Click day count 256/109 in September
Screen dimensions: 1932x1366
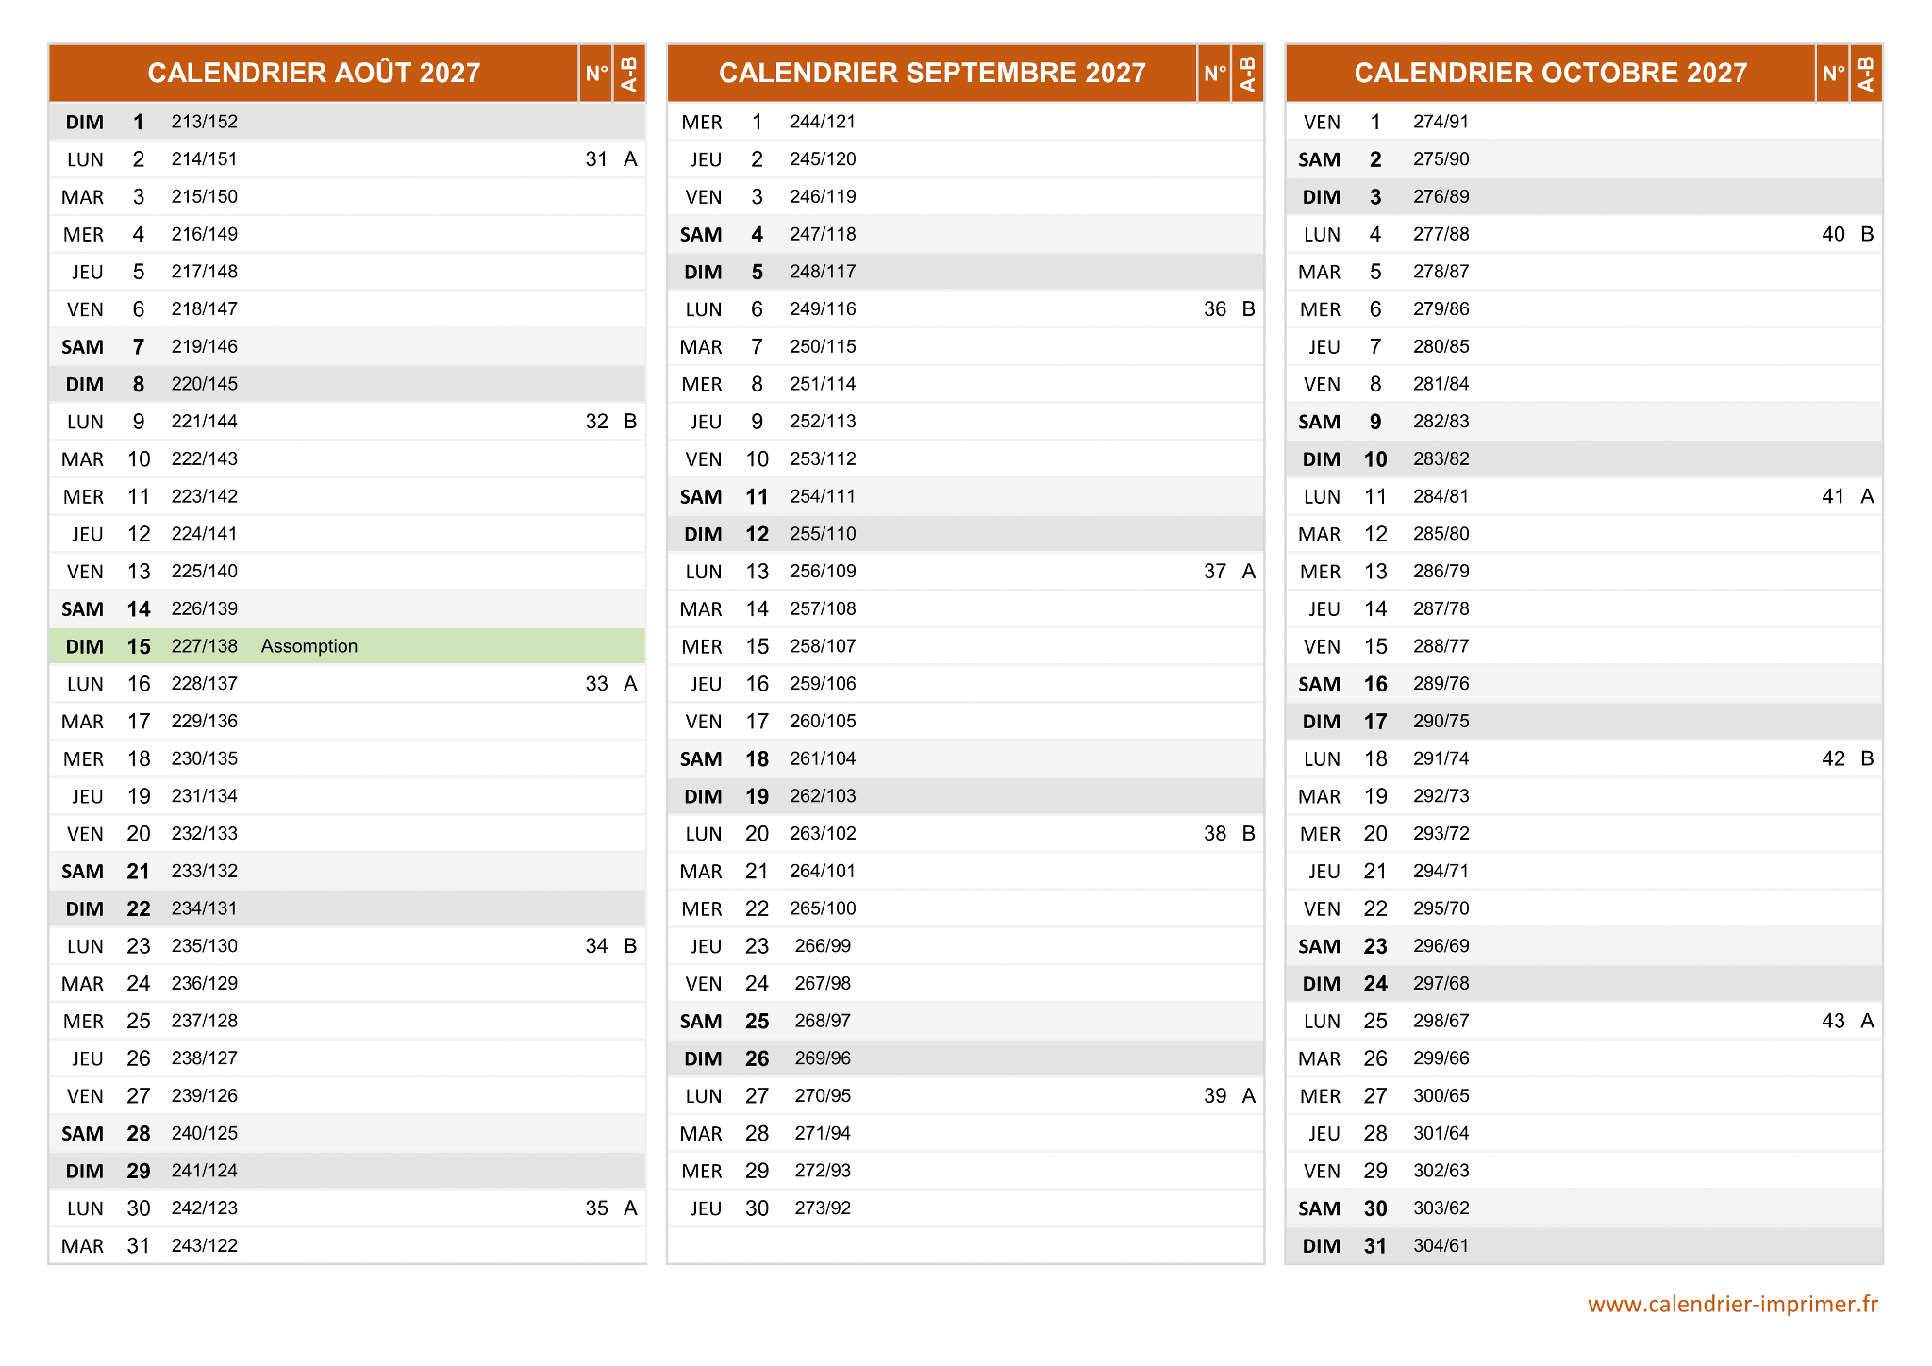823,572
